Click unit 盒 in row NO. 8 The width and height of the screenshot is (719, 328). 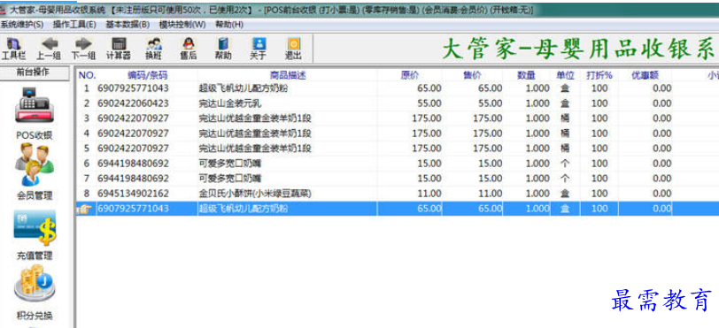click(x=565, y=194)
